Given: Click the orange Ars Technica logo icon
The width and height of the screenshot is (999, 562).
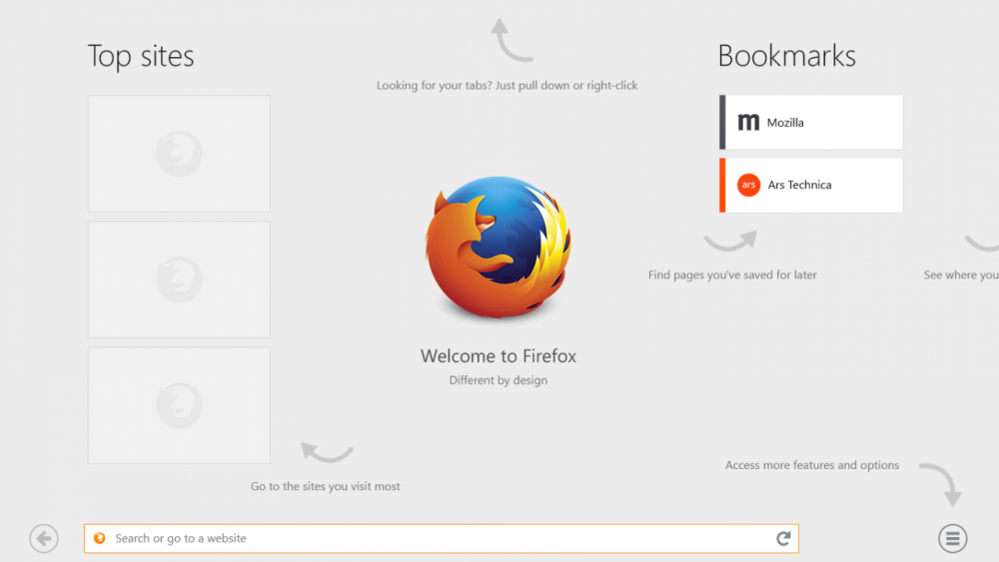Looking at the screenshot, I should (x=748, y=185).
